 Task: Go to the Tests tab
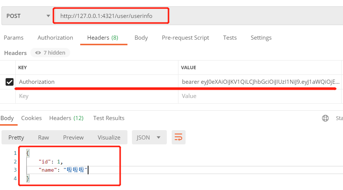pos(229,38)
